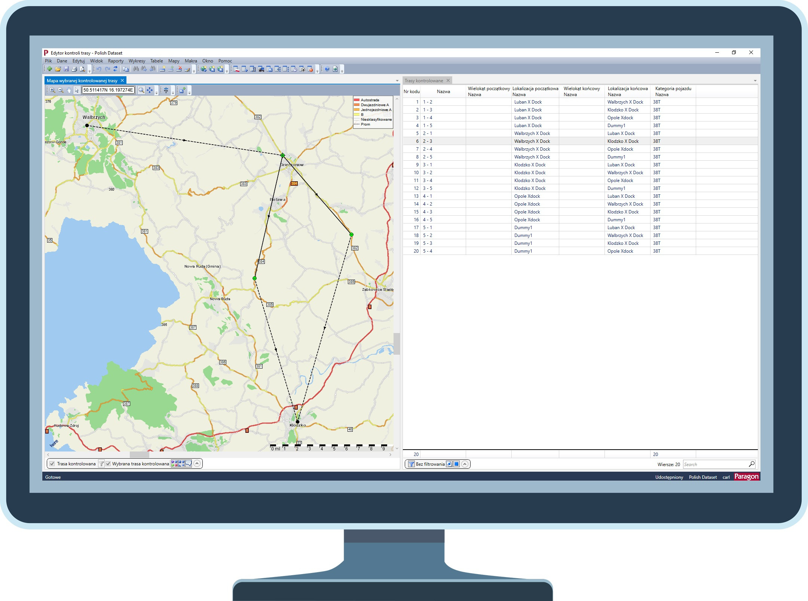Image resolution: width=808 pixels, height=601 pixels.
Task: Select the hand pan tool
Action: point(69,90)
